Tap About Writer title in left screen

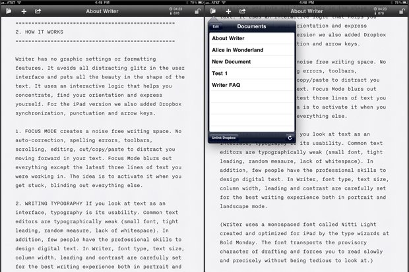coord(102,11)
